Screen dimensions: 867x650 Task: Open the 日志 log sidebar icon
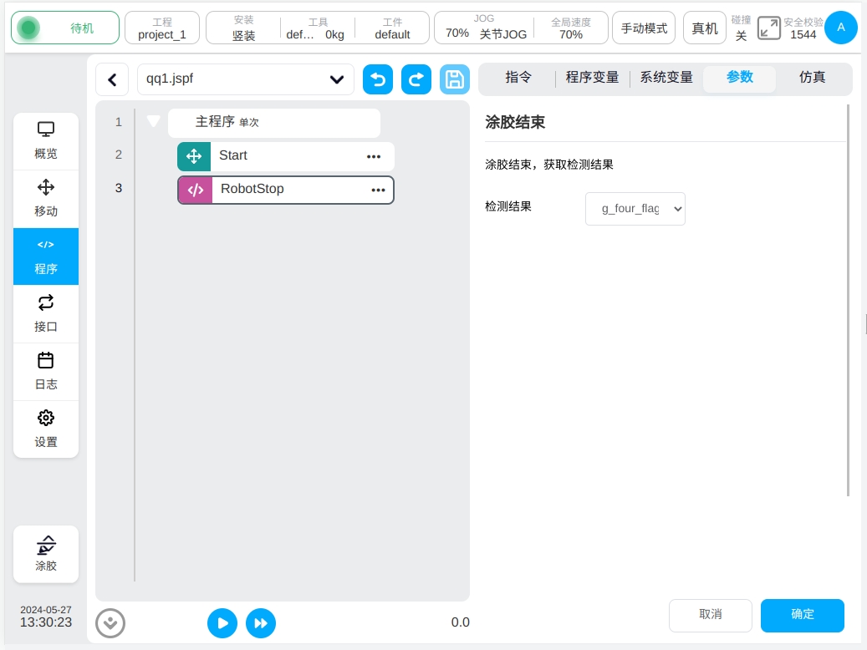point(46,371)
